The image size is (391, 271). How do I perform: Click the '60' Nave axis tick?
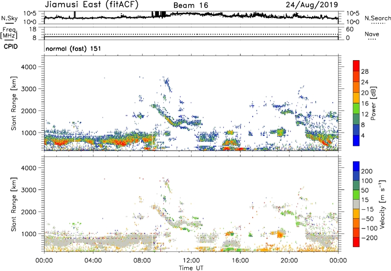pyautogui.click(x=349, y=29)
